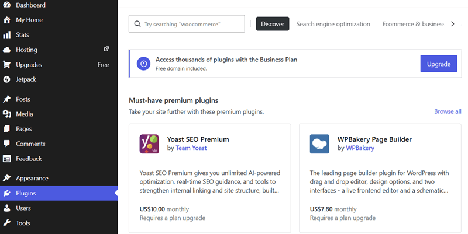Viewport: 468px width, 234px height.
Task: Open Users in sidebar
Action: point(59,208)
